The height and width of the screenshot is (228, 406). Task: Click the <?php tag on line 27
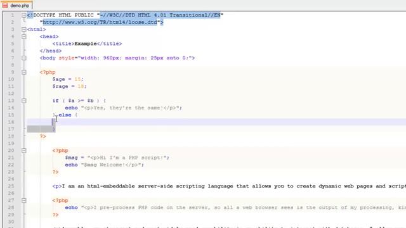(x=60, y=201)
